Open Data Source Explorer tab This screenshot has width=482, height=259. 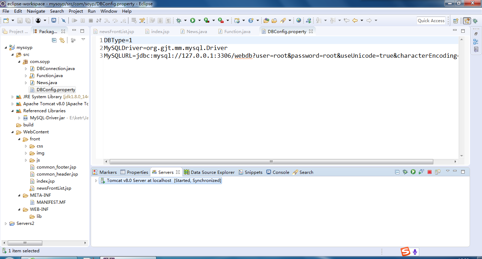(x=209, y=172)
